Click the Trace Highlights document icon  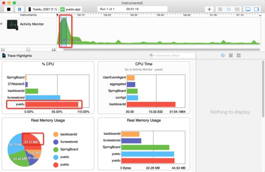[x=4, y=55]
